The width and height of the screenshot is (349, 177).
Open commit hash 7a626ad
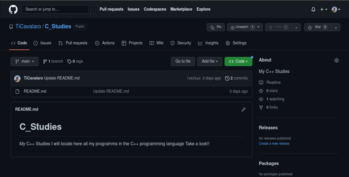tap(193, 78)
